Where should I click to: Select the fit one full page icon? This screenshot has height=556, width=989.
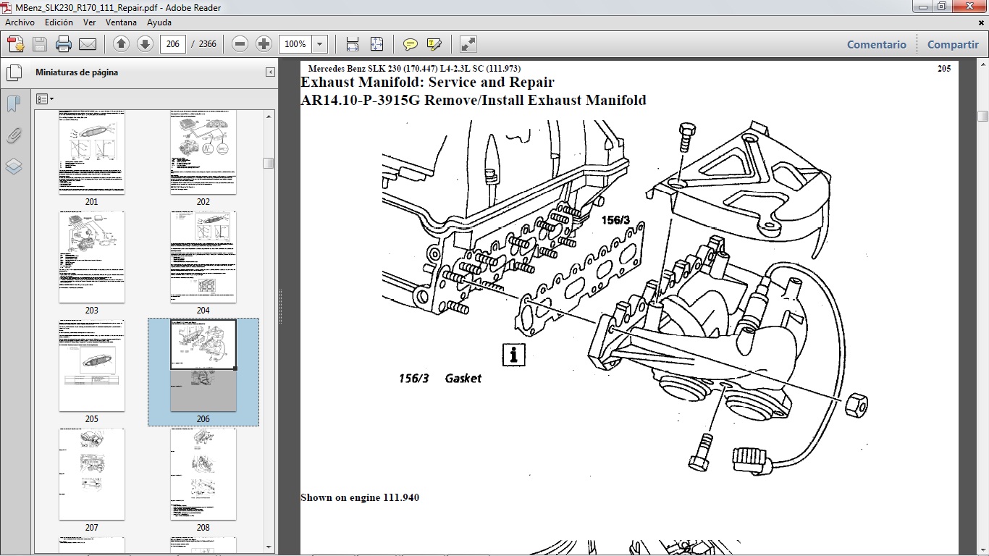point(376,44)
